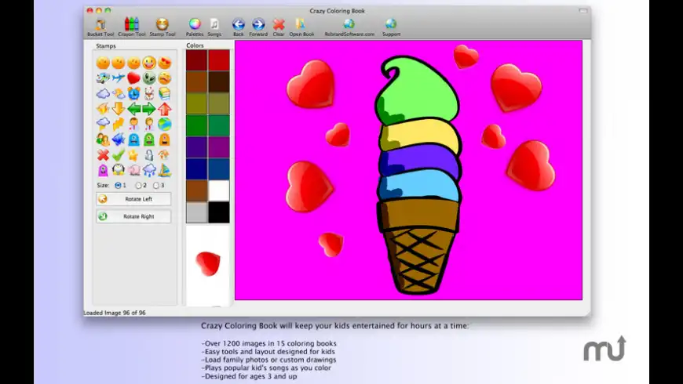Open the Songs list

pos(214,24)
